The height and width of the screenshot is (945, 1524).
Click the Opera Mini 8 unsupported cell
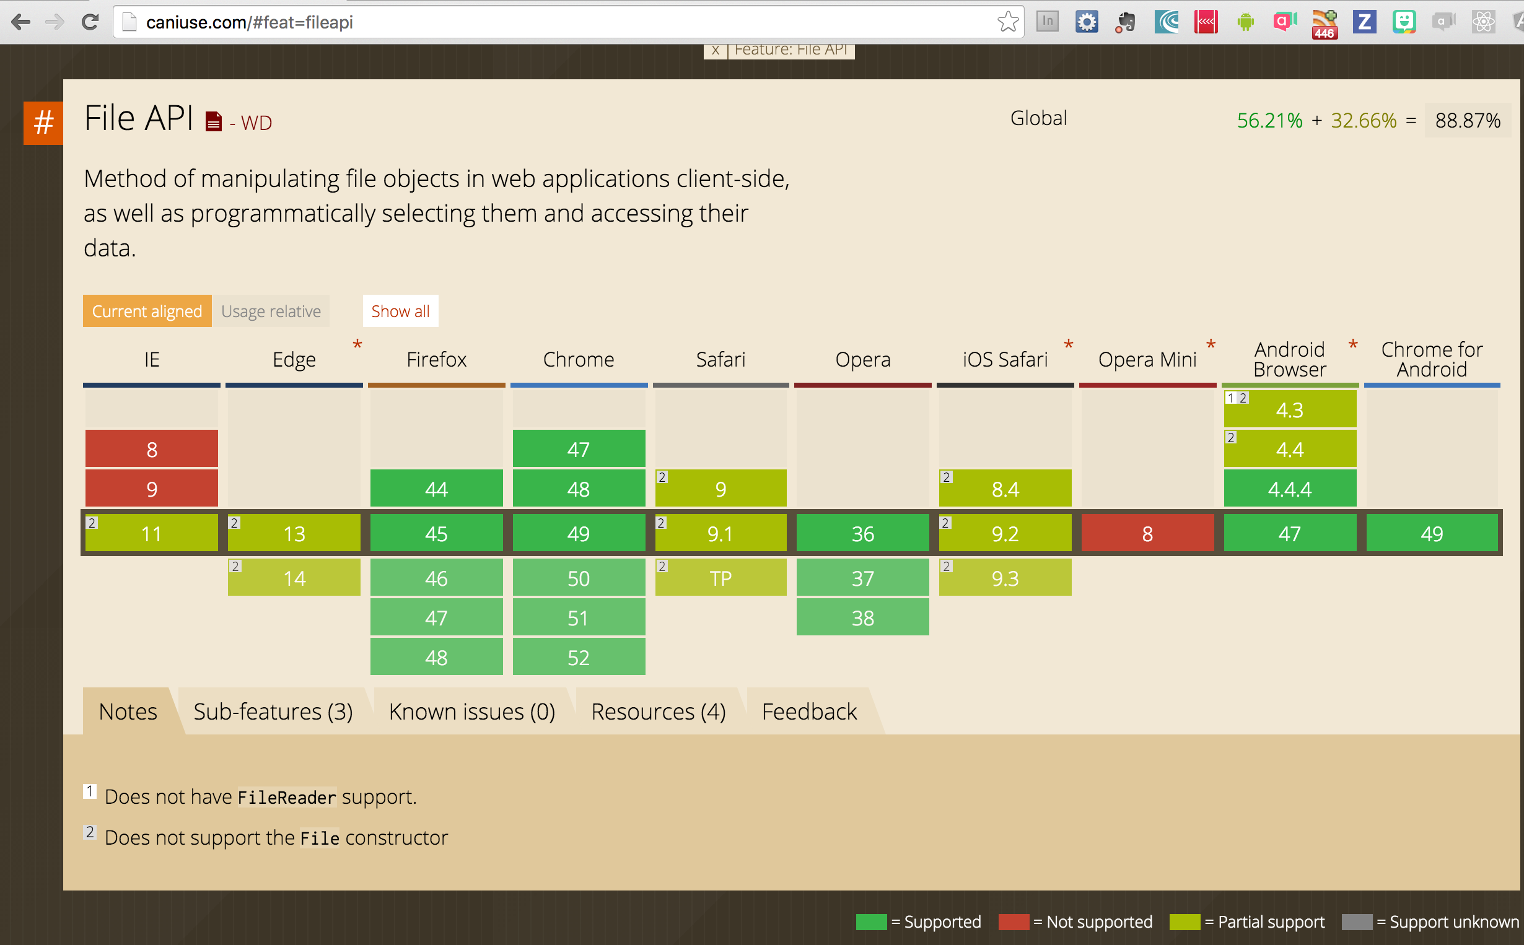tap(1148, 533)
